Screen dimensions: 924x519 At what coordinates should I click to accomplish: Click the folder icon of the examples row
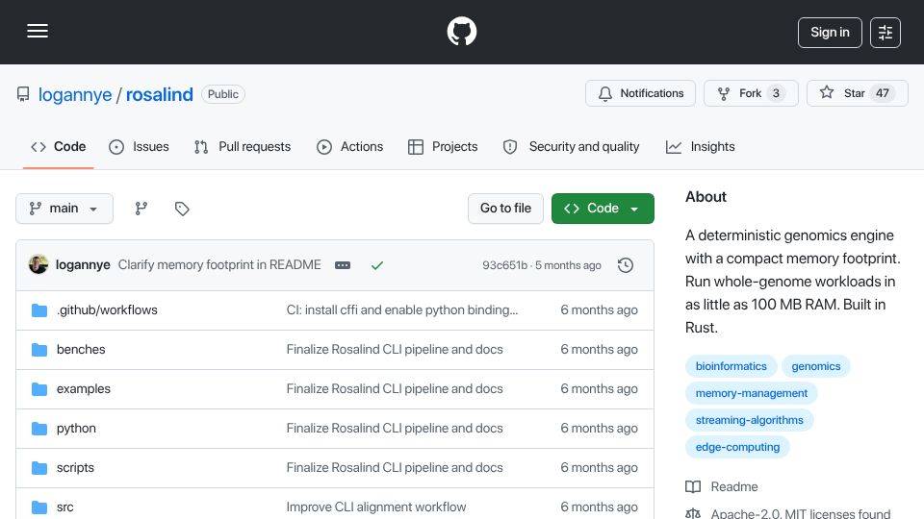39,389
